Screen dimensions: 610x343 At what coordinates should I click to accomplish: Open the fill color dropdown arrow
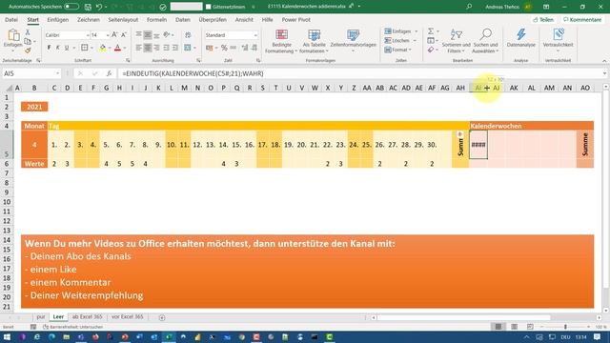pyautogui.click(x=110, y=48)
